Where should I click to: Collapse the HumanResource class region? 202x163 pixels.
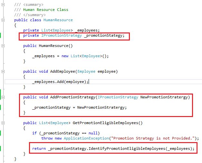pos(3,20)
